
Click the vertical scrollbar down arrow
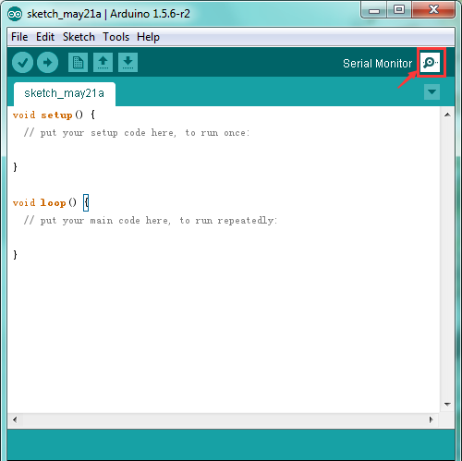447,404
